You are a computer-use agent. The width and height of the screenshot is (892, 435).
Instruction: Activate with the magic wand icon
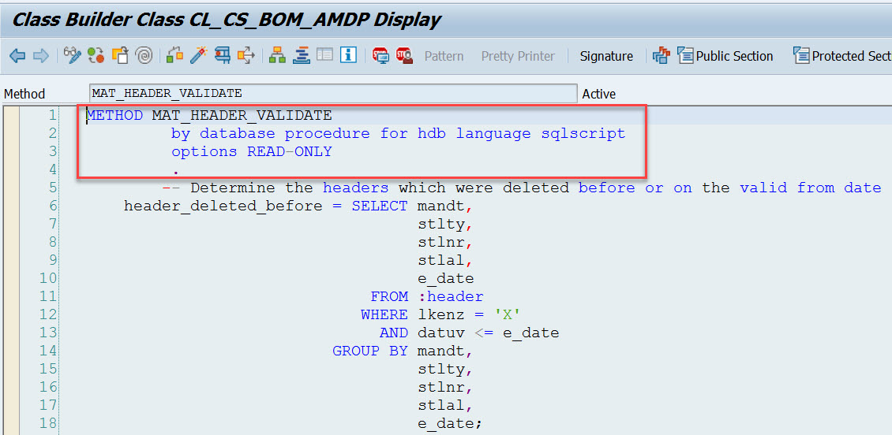tap(199, 55)
